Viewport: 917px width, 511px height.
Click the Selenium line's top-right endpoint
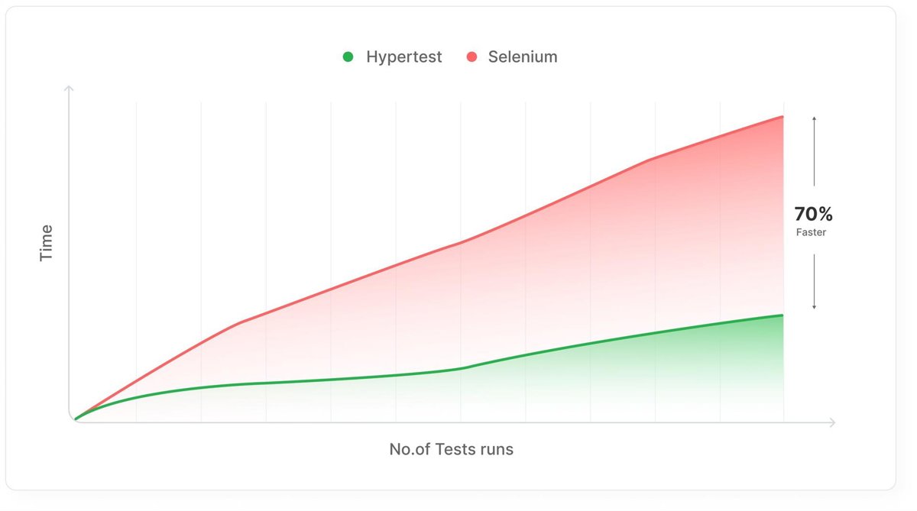pyautogui.click(x=783, y=117)
